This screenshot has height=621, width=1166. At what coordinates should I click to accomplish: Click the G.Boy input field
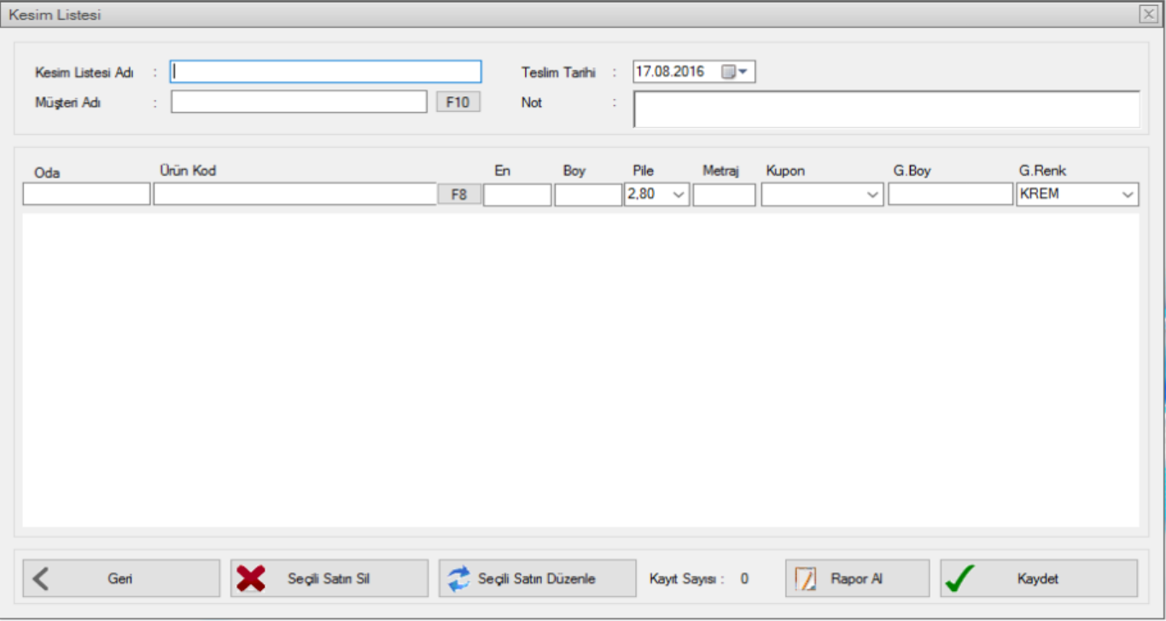coord(950,194)
